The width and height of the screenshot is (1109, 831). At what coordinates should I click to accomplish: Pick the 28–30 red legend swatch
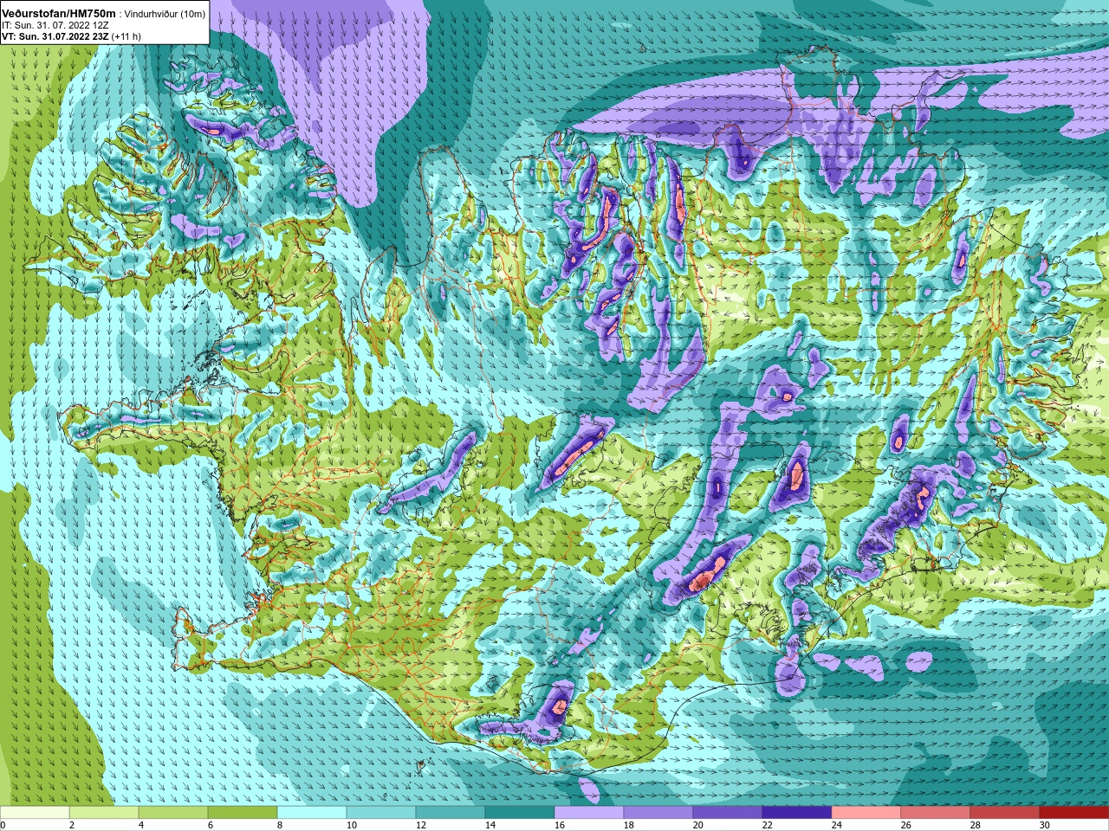coord(1005,812)
